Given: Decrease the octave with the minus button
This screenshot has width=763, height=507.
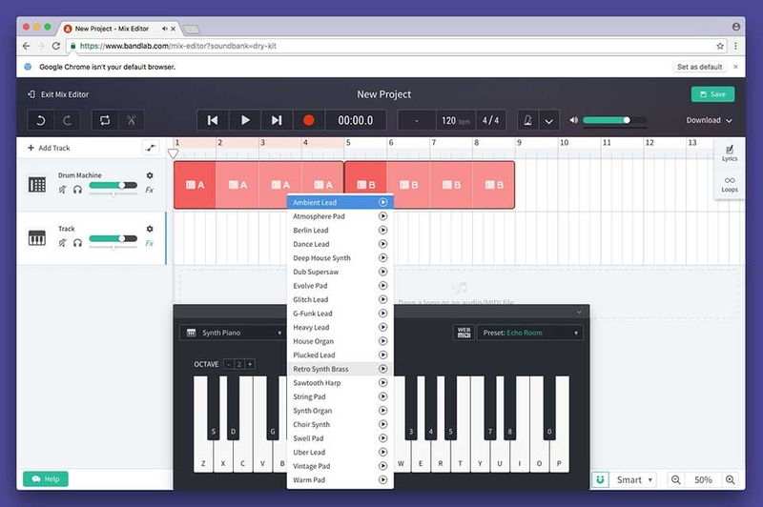Looking at the screenshot, I should click(229, 364).
